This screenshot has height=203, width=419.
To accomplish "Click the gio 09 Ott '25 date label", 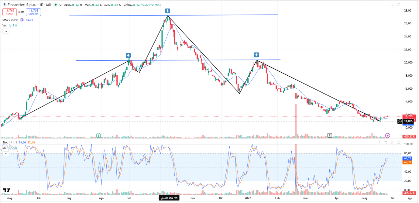I will (169, 198).
